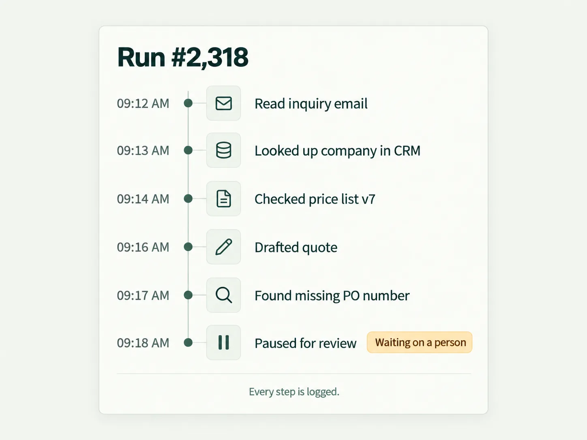The height and width of the screenshot is (440, 587).
Task: Click the Run #2,318 heading
Action: (183, 57)
